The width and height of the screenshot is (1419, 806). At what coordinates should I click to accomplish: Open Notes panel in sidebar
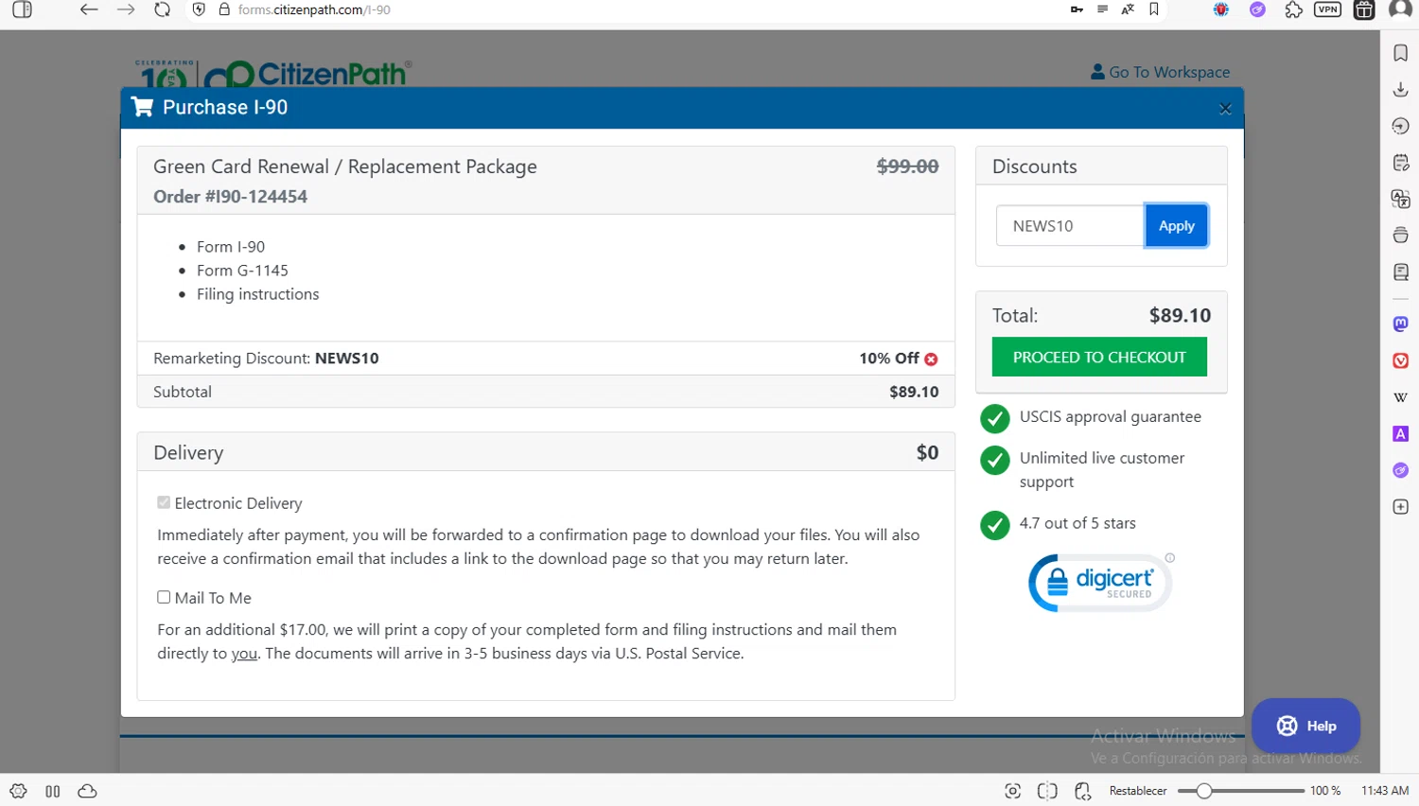coord(1401,163)
